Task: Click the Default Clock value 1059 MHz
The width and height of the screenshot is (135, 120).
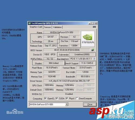Action: (49, 90)
